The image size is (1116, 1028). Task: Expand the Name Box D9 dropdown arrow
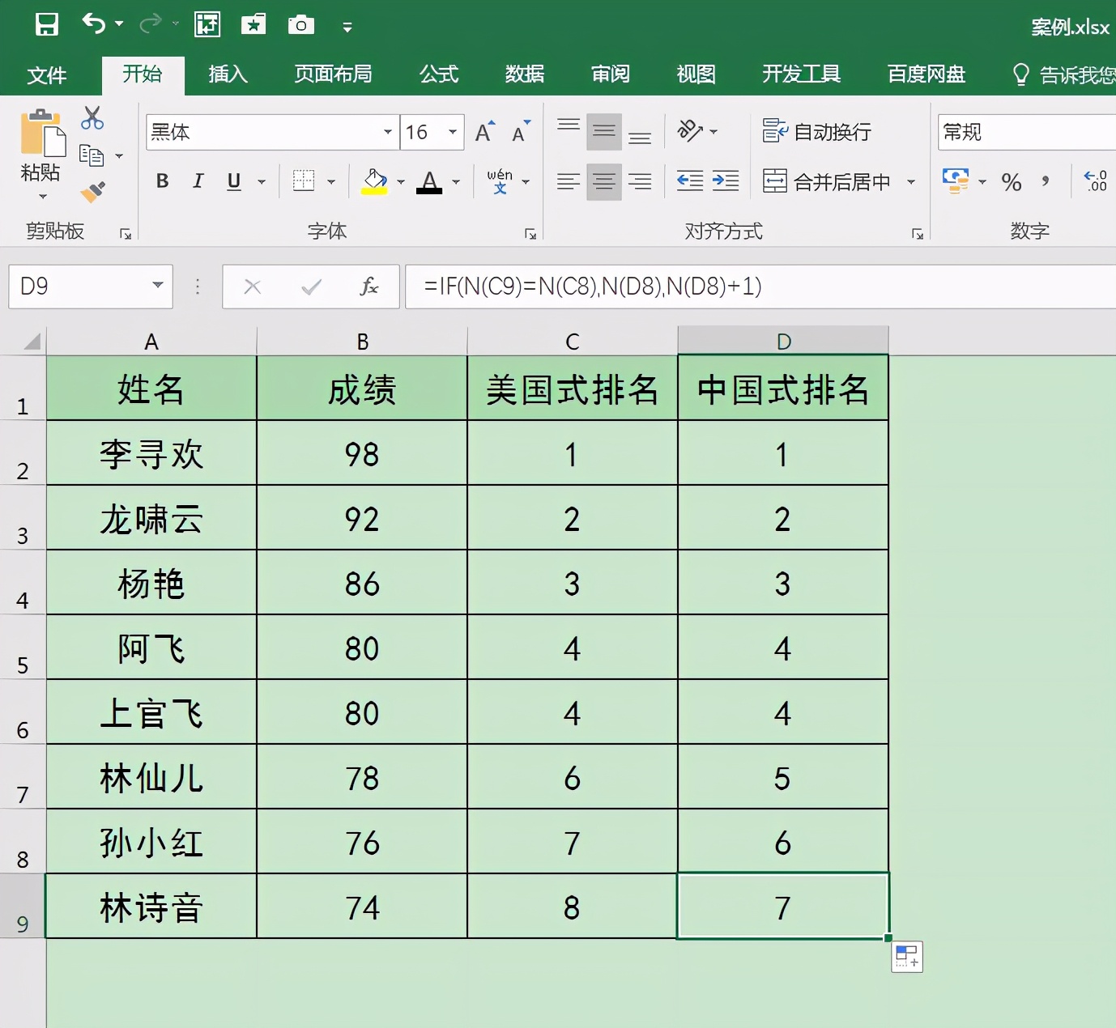coord(158,286)
